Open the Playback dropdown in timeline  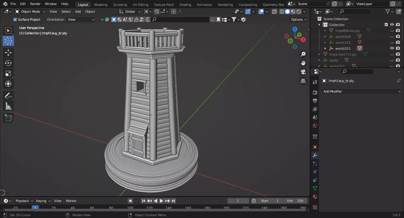24,201
